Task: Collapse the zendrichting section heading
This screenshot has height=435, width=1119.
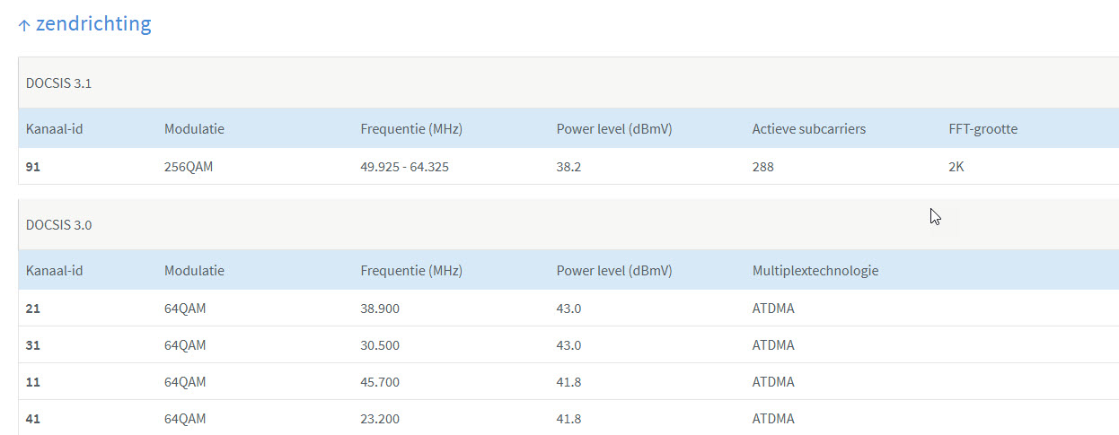Action: [x=93, y=24]
